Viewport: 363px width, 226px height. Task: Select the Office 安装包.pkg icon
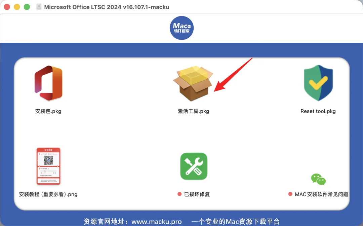point(48,83)
